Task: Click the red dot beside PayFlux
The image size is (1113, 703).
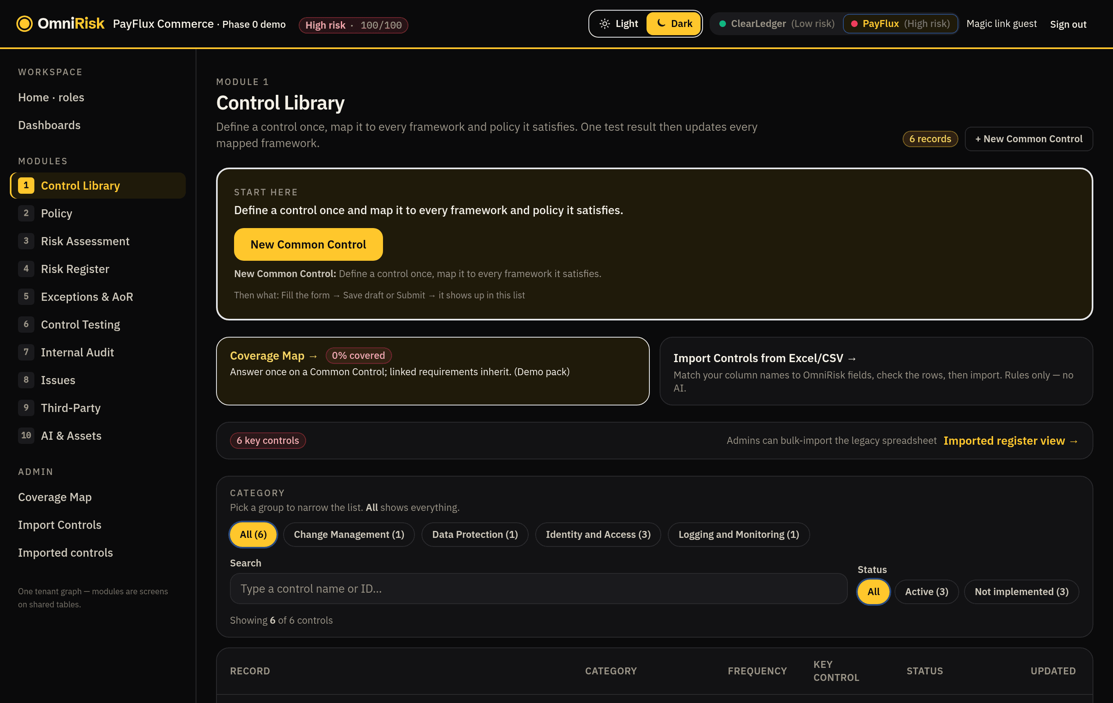Action: pos(854,24)
